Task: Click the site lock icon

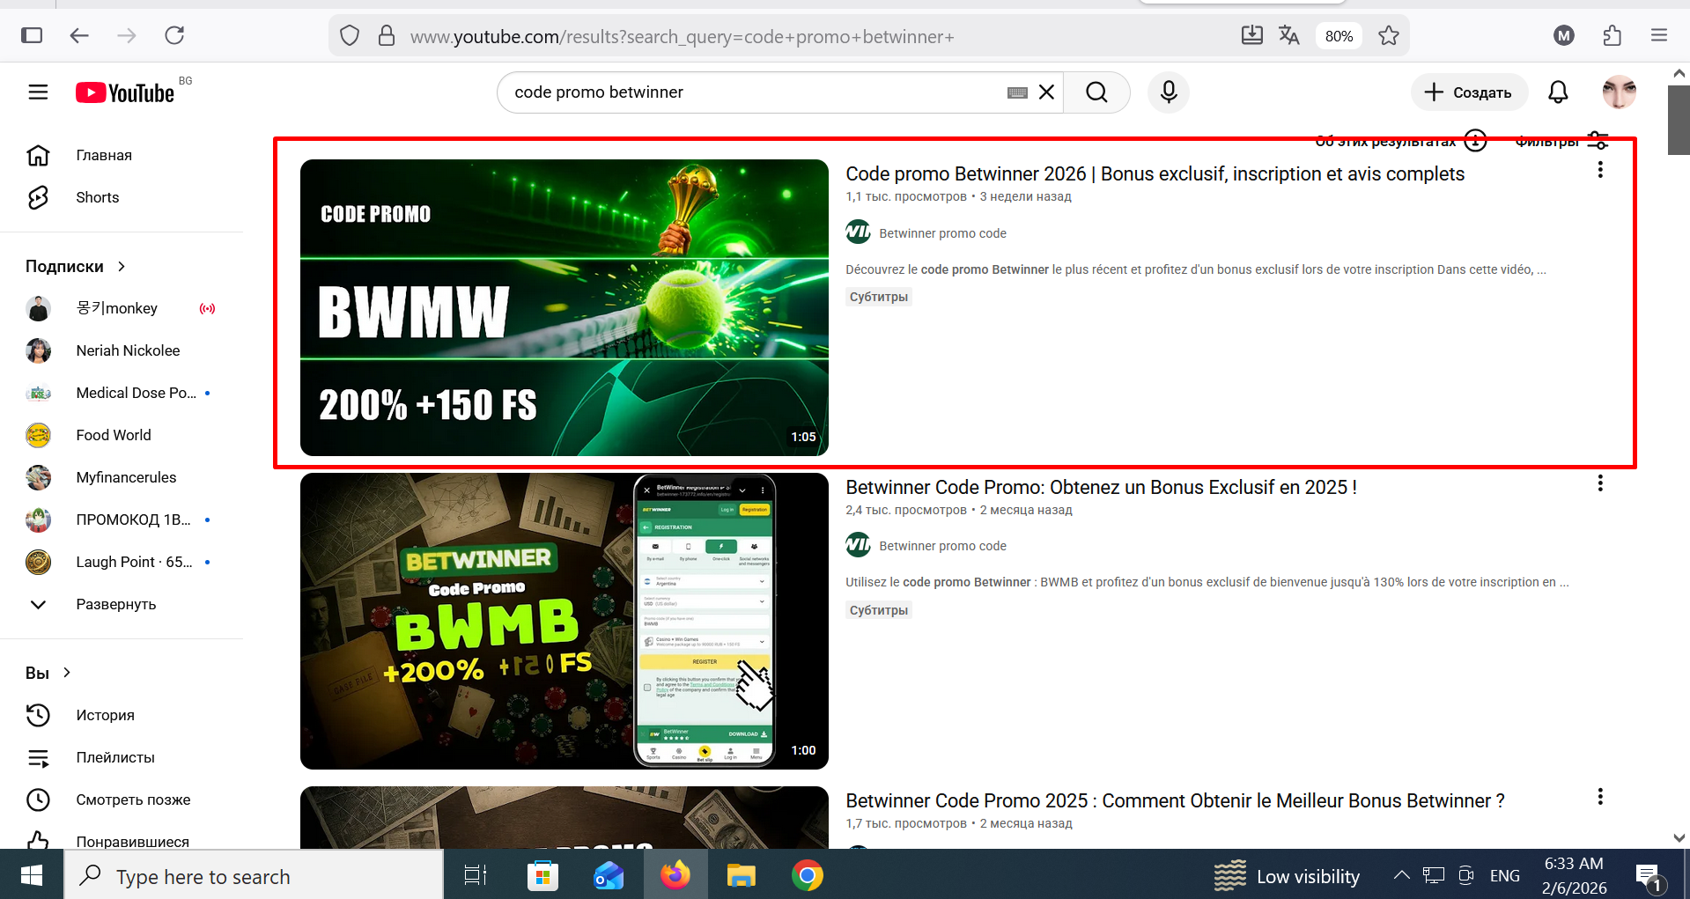Action: pos(386,36)
